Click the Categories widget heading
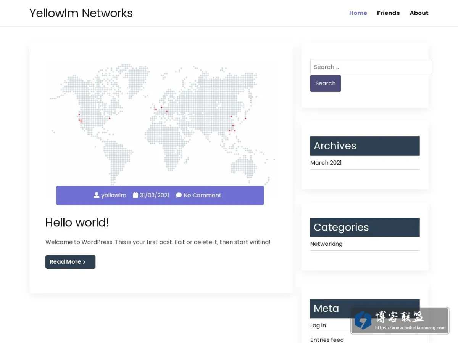458x343 pixels. tap(365, 227)
